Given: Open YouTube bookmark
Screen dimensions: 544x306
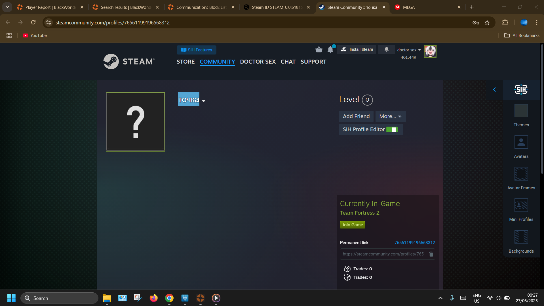Looking at the screenshot, I should 35,35.
